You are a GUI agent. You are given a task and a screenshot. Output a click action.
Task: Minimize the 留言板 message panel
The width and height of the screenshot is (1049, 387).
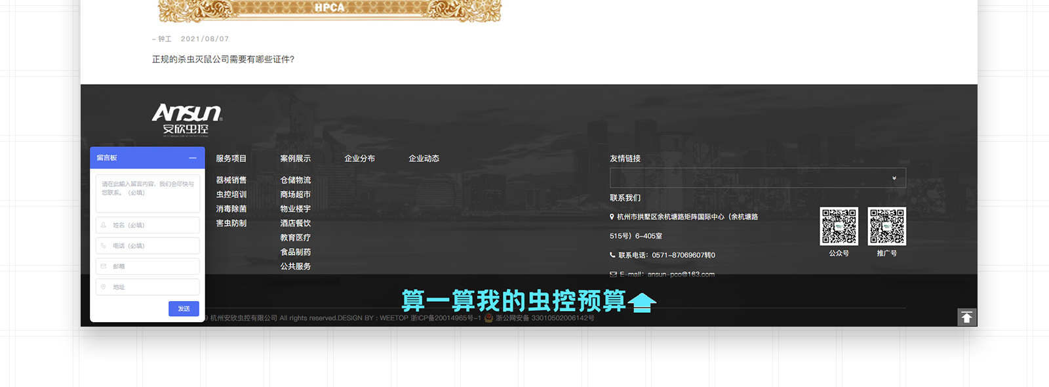pyautogui.click(x=193, y=158)
